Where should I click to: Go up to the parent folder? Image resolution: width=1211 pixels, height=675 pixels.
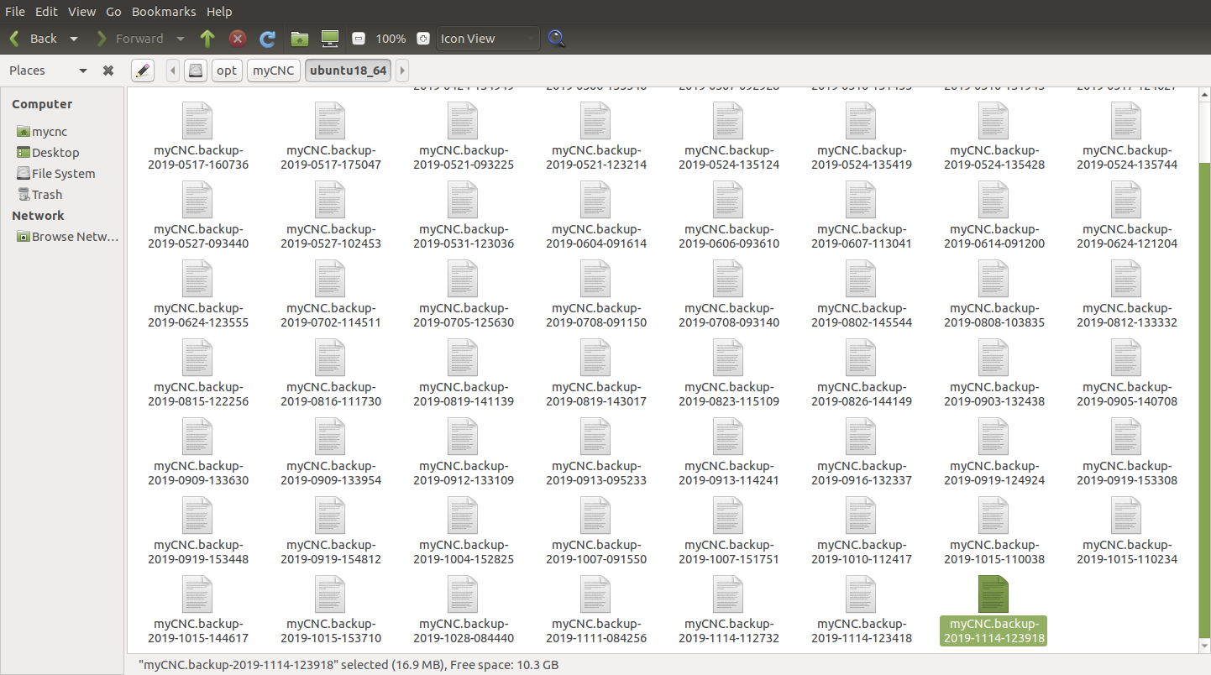coord(207,39)
